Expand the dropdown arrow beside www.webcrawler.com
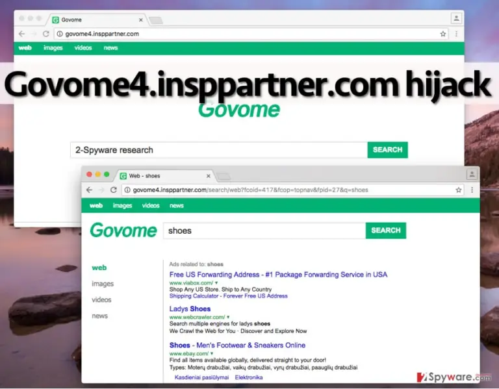Image resolution: width=499 pixels, height=389 pixels. coord(228,317)
